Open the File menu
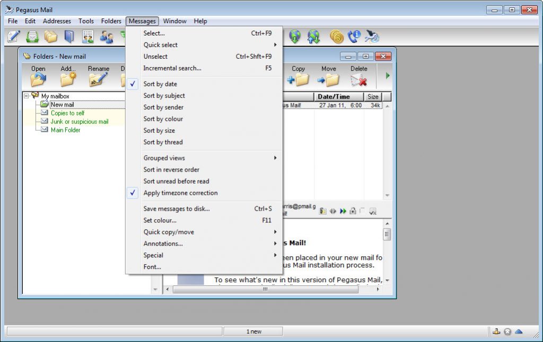The image size is (543, 342). (x=13, y=21)
